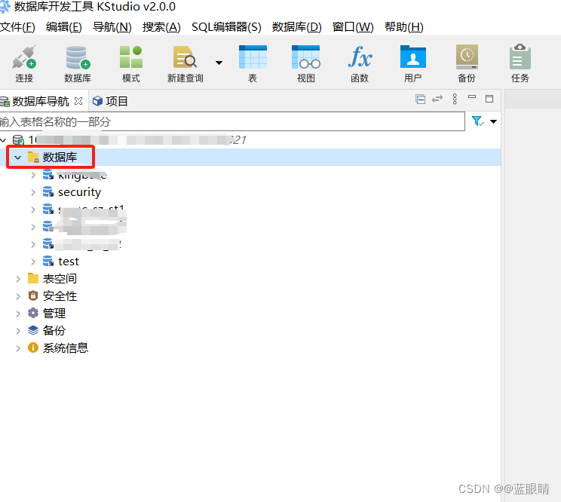Click the link with editor arrows icon
The height and width of the screenshot is (502, 561).
[x=437, y=99]
